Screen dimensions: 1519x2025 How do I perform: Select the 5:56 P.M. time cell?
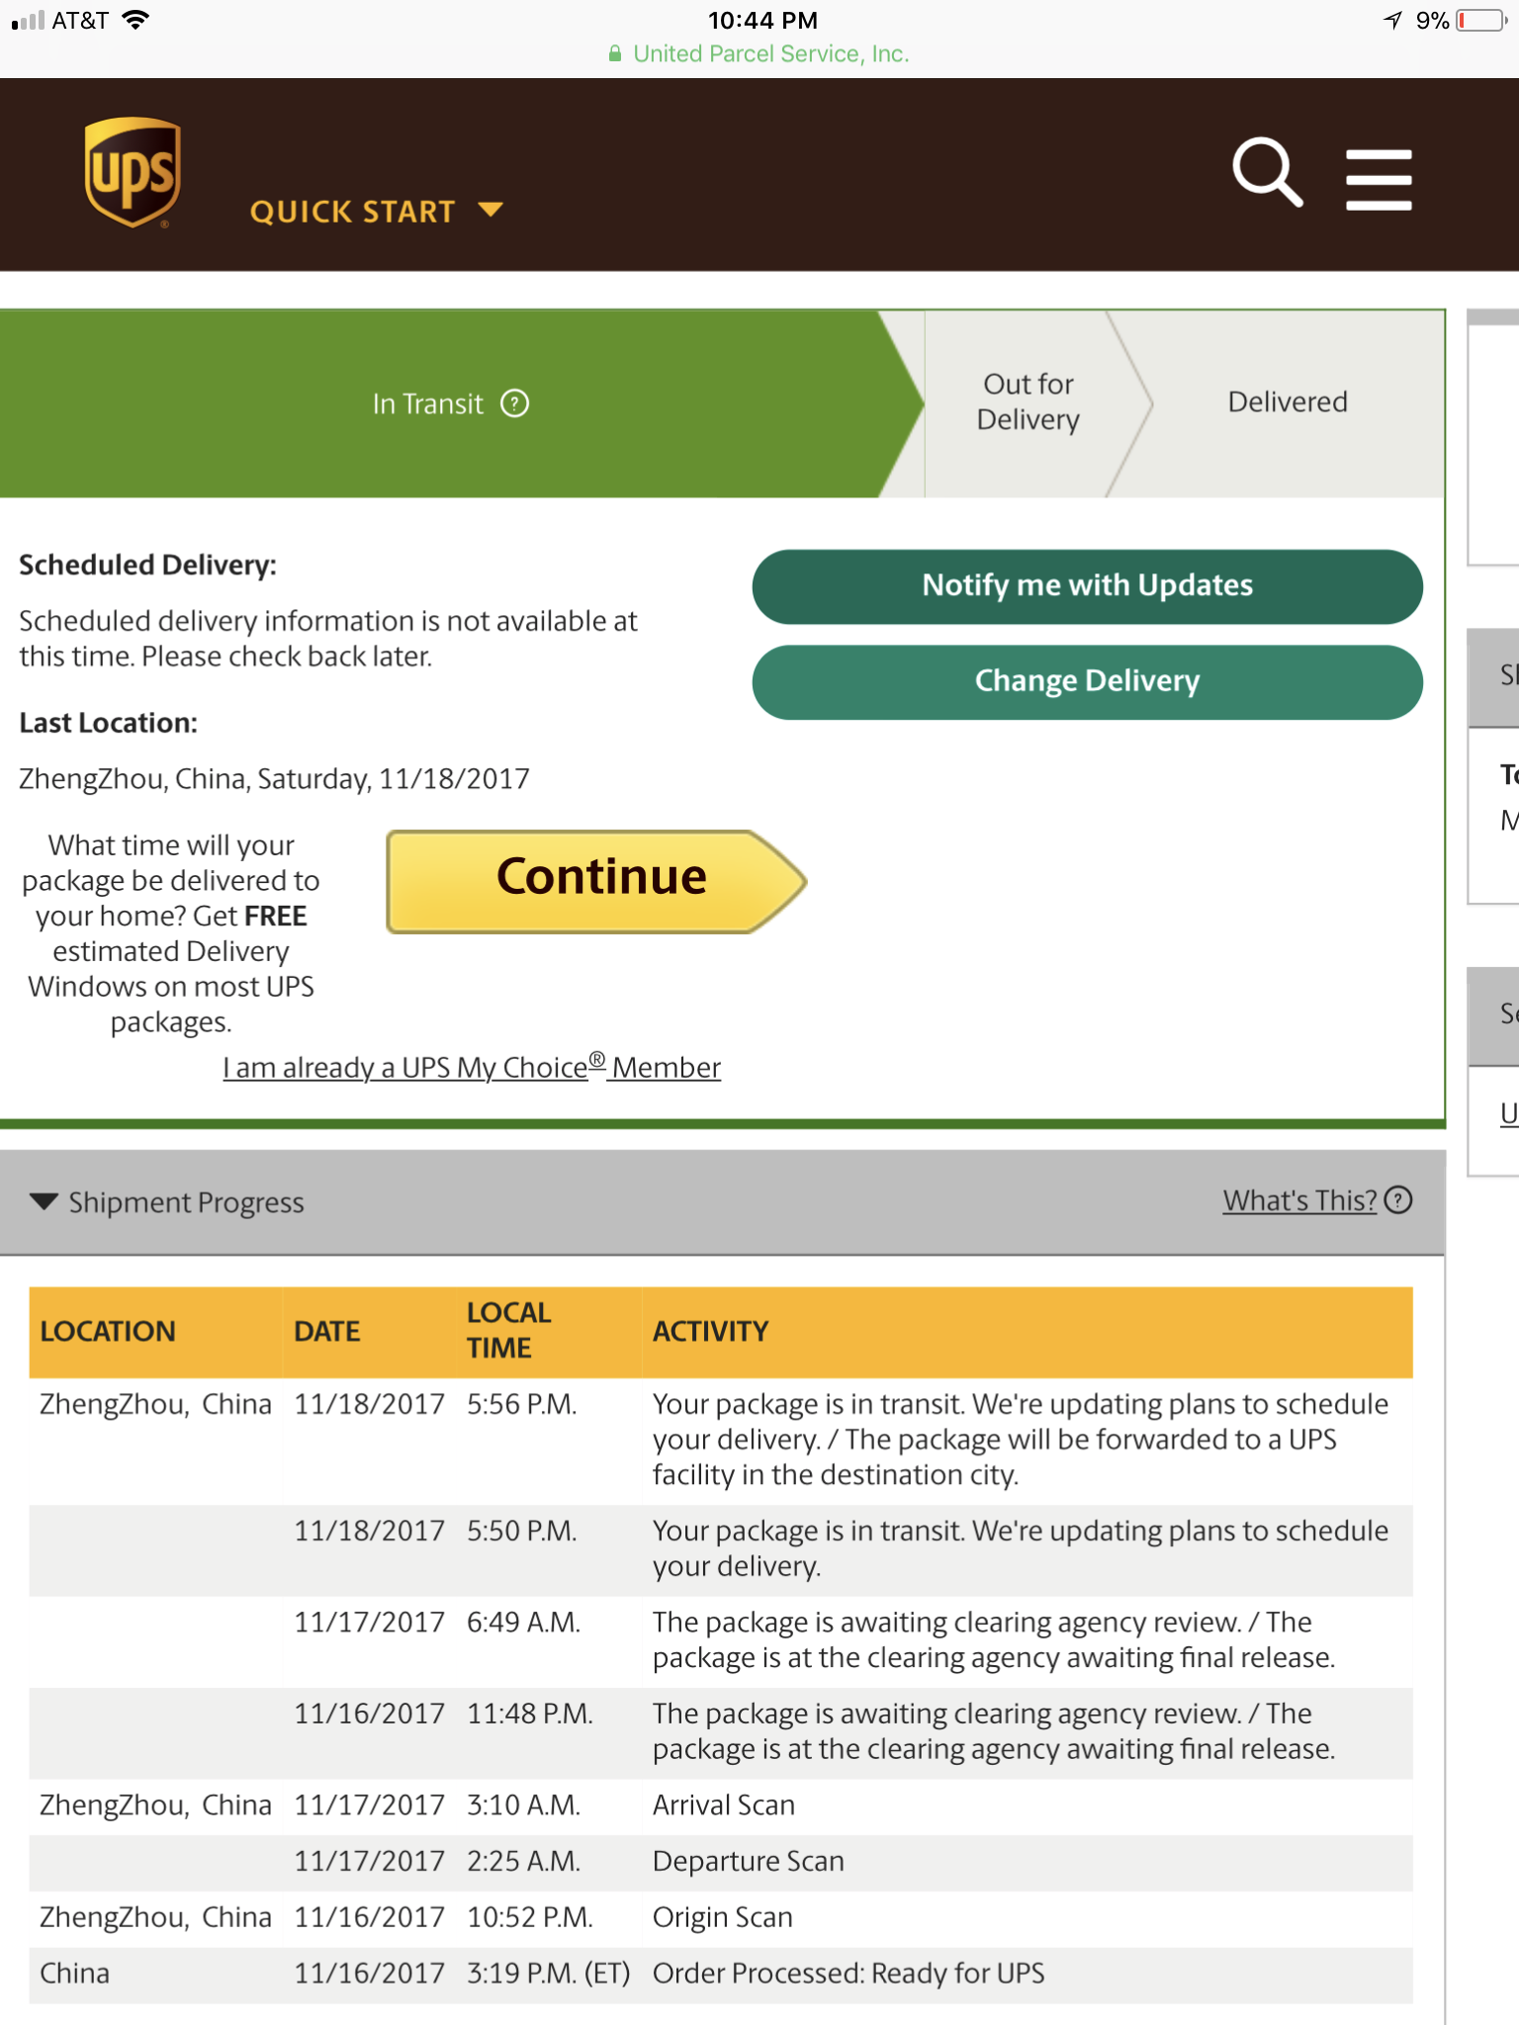522,1404
